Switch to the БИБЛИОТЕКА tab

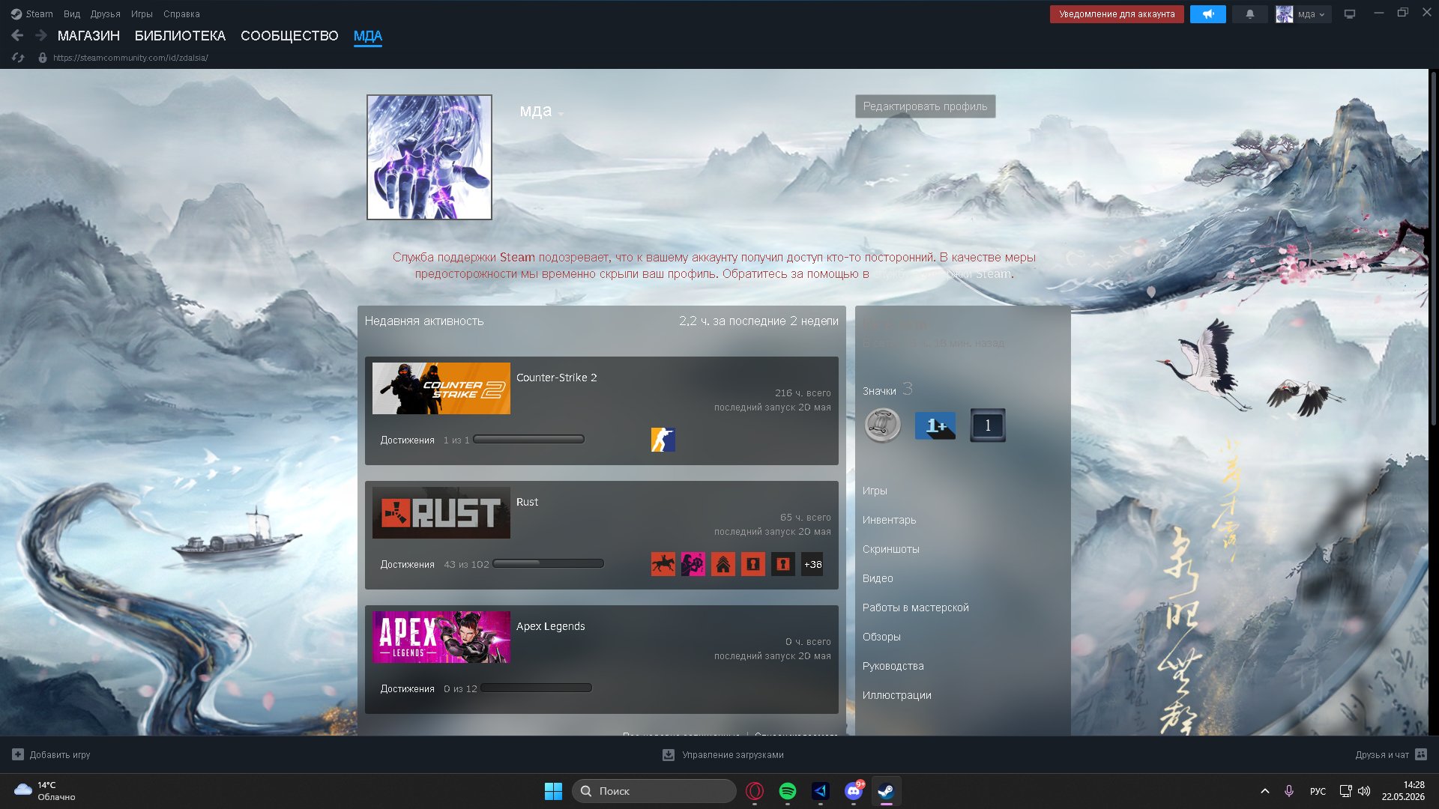point(180,36)
